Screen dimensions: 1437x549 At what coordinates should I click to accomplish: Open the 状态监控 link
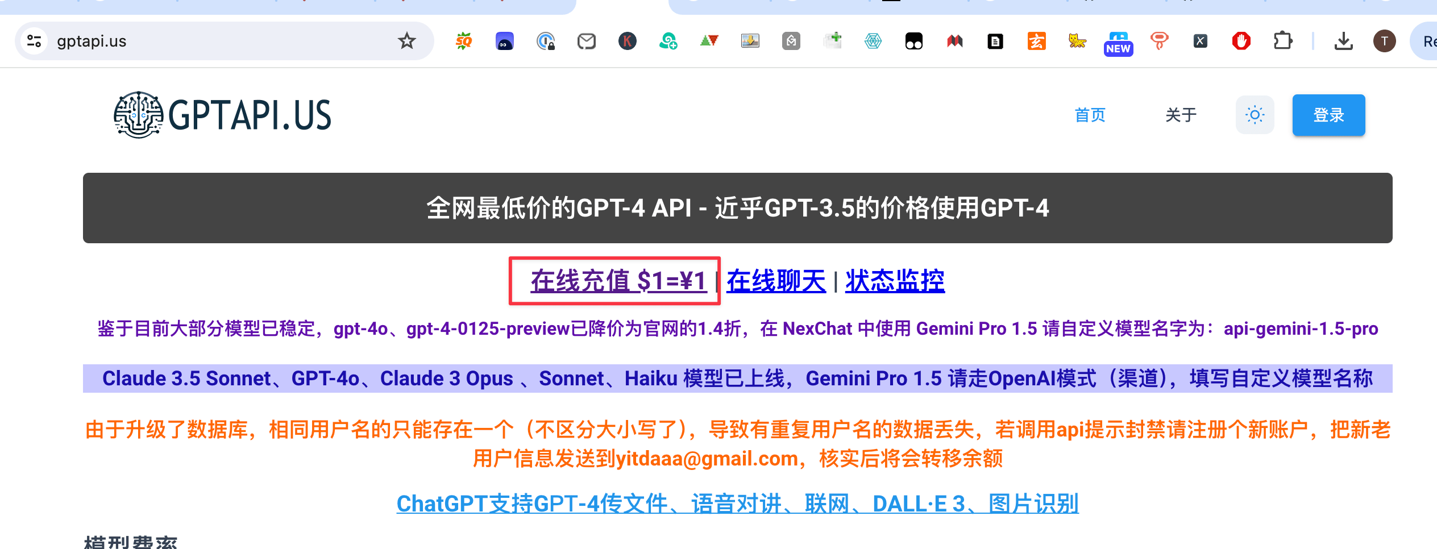[895, 281]
